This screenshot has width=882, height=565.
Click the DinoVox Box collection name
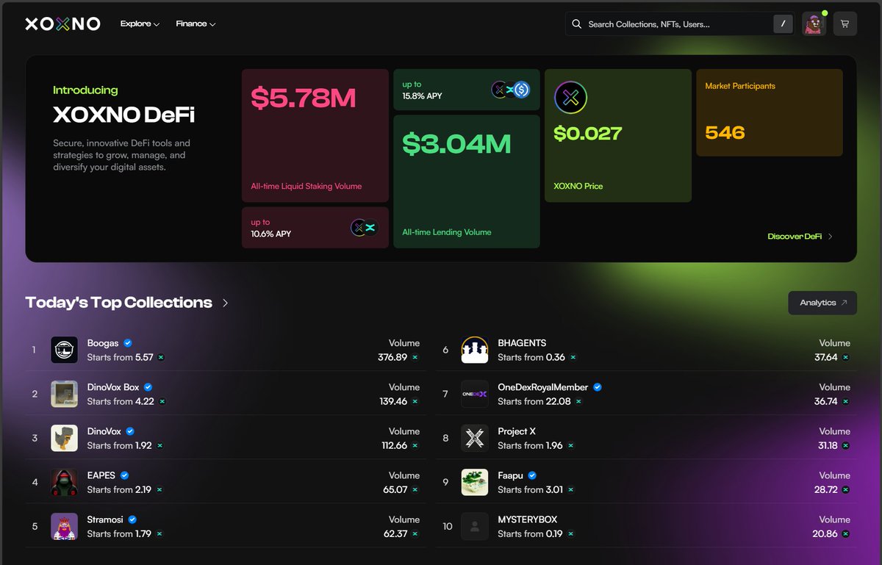(x=113, y=387)
